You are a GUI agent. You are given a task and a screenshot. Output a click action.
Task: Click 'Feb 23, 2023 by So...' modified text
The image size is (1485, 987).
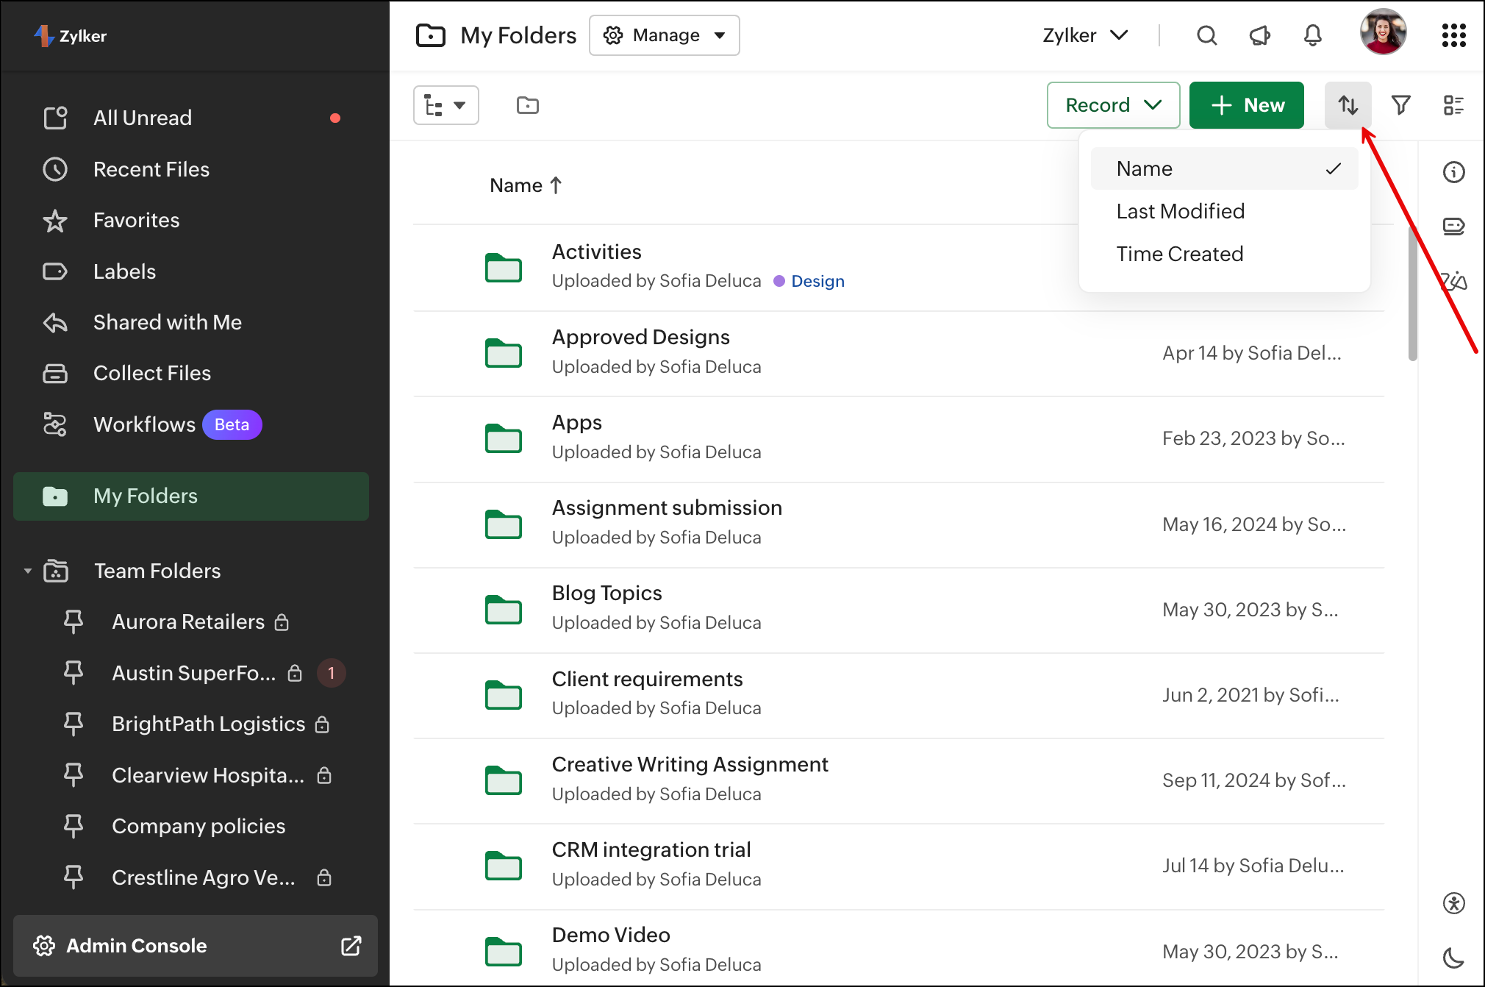[1253, 439]
